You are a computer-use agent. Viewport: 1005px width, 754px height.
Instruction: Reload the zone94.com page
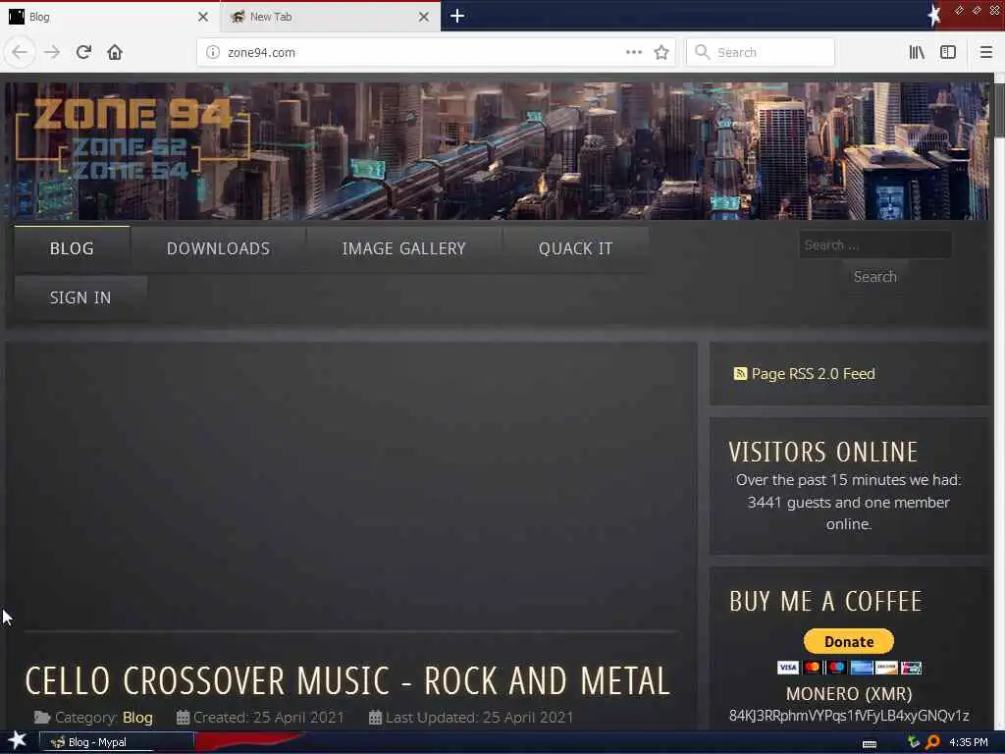pos(83,52)
